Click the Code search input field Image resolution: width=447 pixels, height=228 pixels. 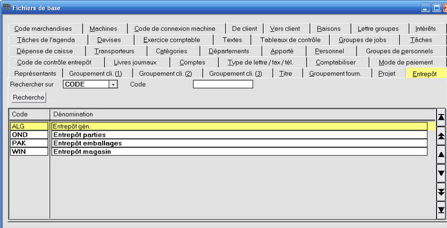click(223, 84)
